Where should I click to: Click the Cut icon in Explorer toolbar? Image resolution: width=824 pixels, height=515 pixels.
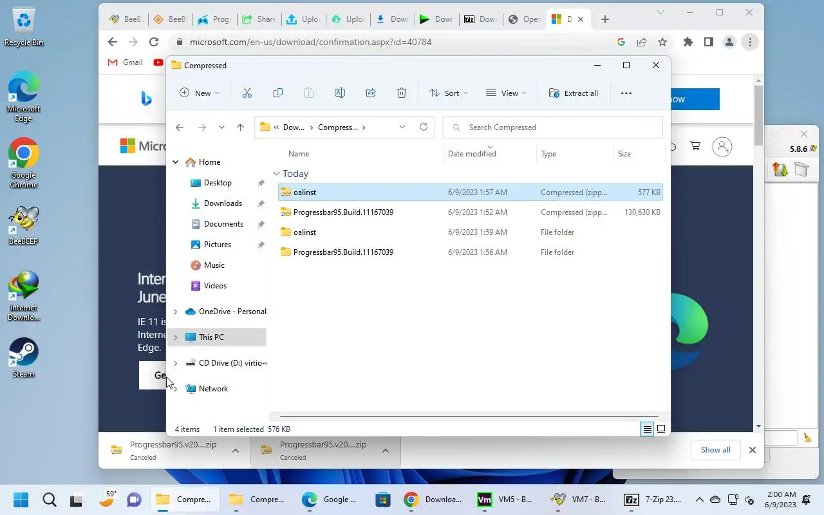click(x=247, y=93)
